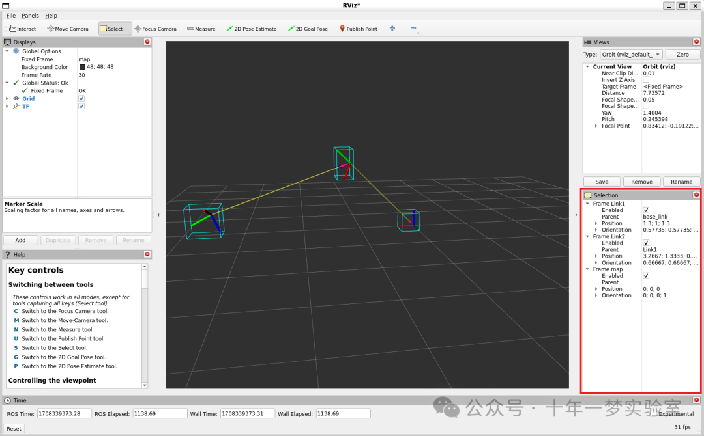Select the Interact tool
This screenshot has width=704, height=436.
(22, 29)
